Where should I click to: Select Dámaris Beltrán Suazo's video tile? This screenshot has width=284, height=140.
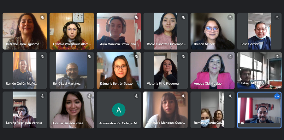coord(119,70)
